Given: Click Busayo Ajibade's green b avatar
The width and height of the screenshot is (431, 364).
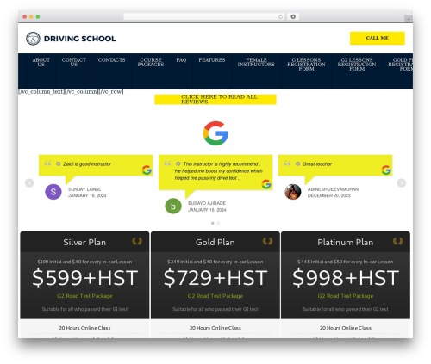Looking at the screenshot, I should [173, 206].
